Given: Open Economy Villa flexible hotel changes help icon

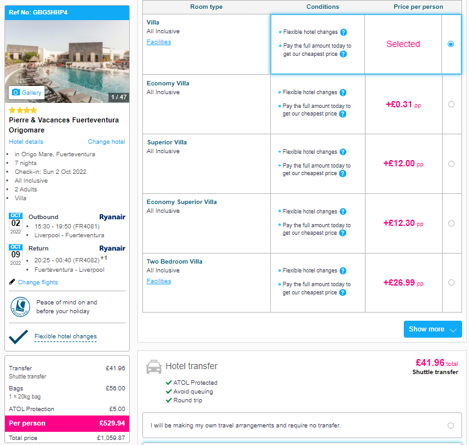Looking at the screenshot, I should point(343,92).
